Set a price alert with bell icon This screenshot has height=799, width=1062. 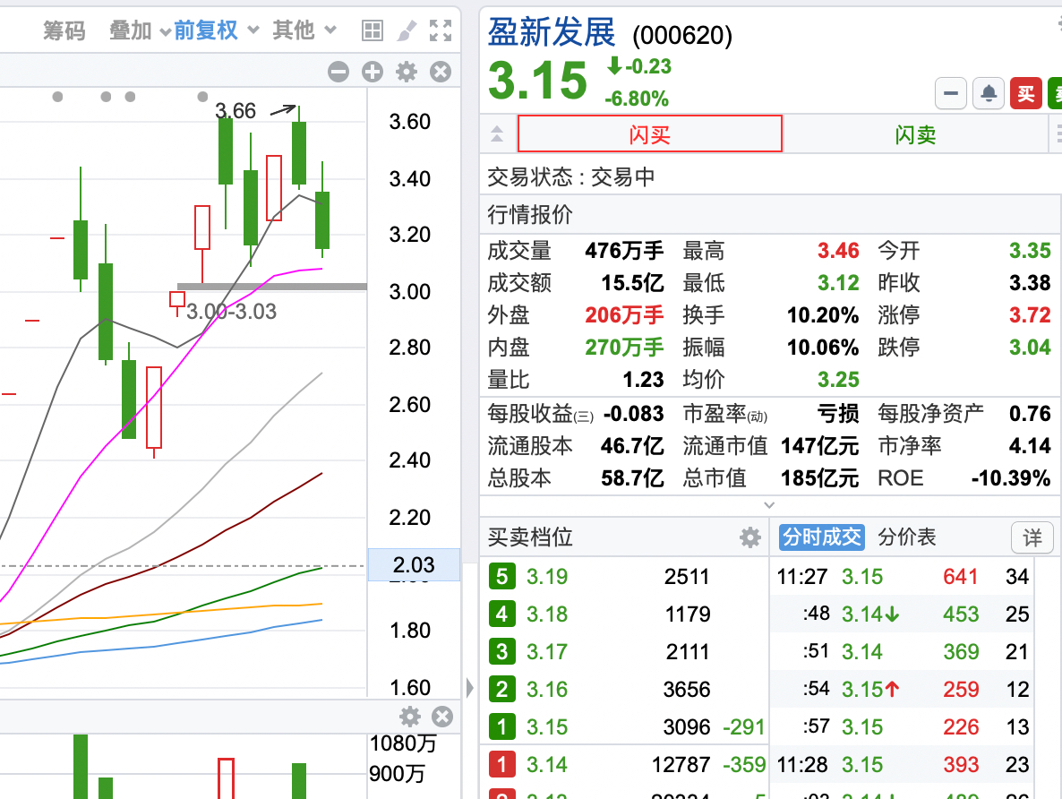coord(989,93)
